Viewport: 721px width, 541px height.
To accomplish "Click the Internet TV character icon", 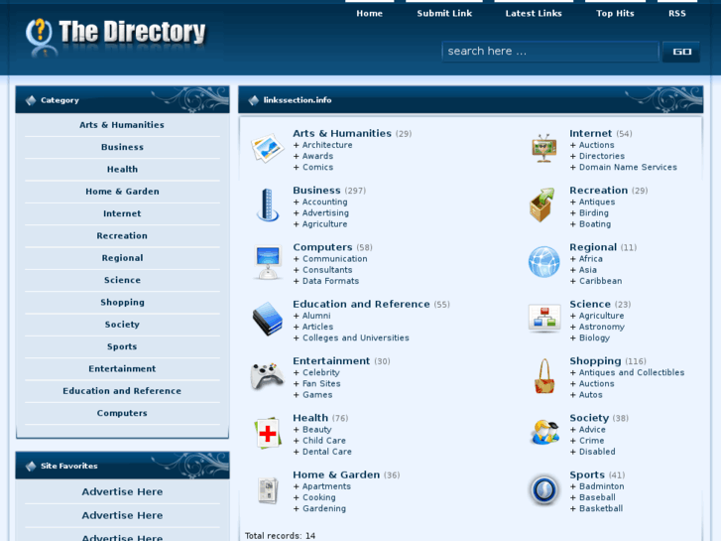I will click(543, 148).
